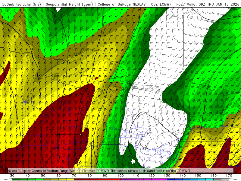Click the legend value 70
241x181 pixels.
[74, 176]
